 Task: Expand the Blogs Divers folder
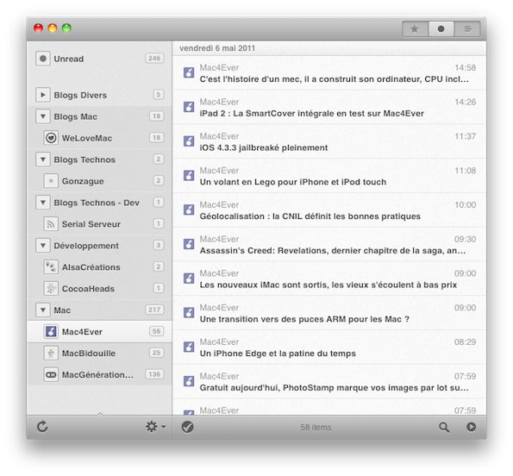(43, 95)
